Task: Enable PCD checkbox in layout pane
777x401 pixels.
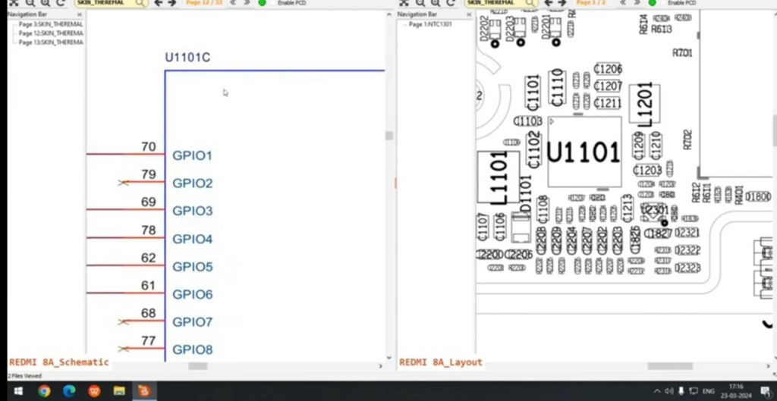Action: [x=663, y=3]
